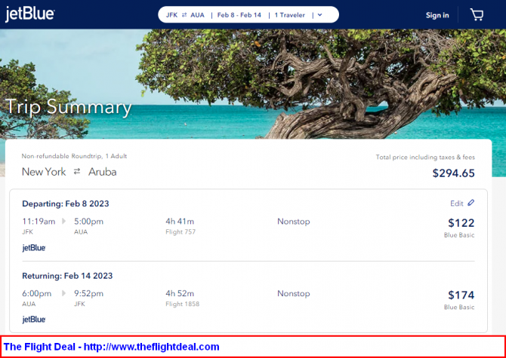Viewport: 506px width, 358px height.
Task: Click 'Flight 757' text
Action: click(x=180, y=232)
